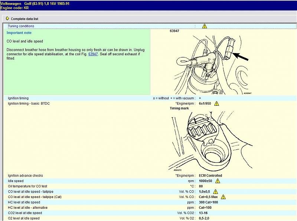Select the CO2 level at idle speed row
Image resolution: width=297 pixels, height=221 pixels.
[25, 213]
